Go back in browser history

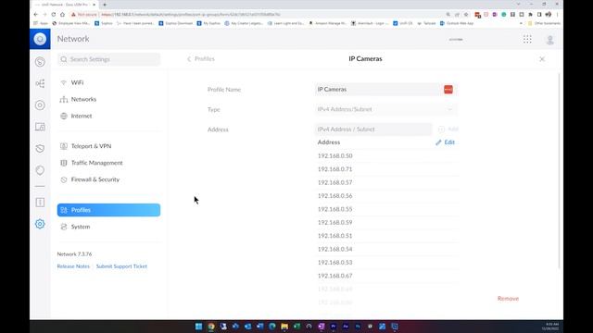(x=36, y=15)
